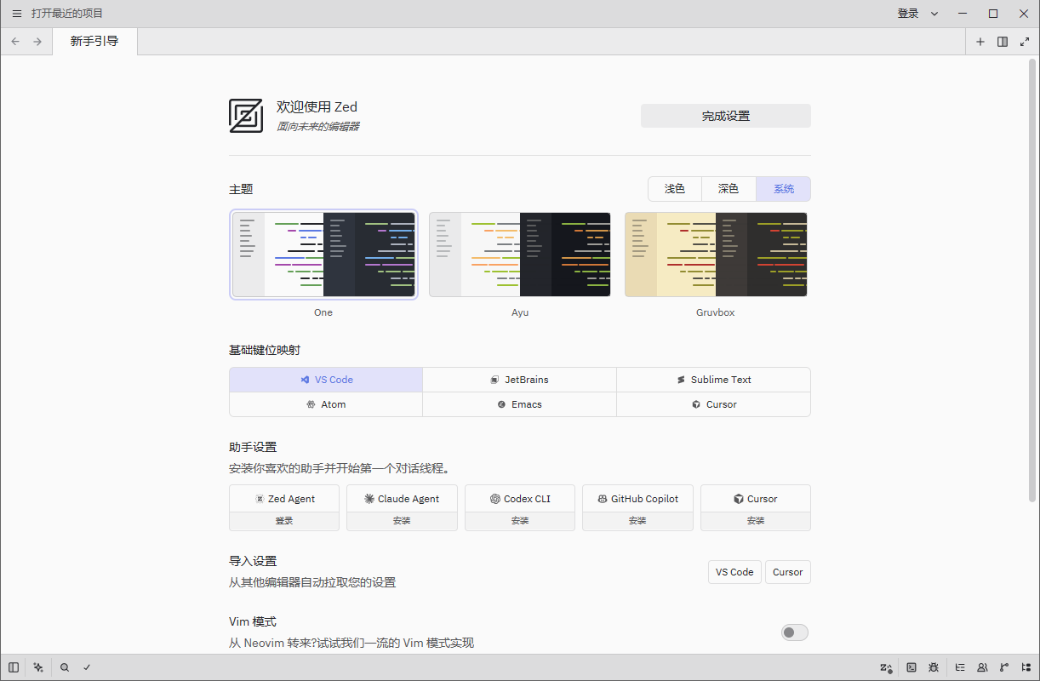This screenshot has height=681, width=1040.
Task: Import settings from VS Code button
Action: tap(734, 572)
